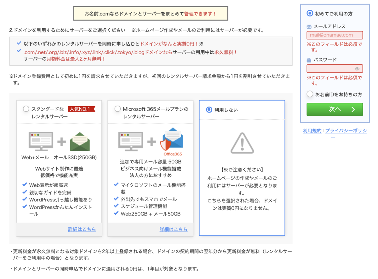Click required-field error under メールアドレス
The width and height of the screenshot is (378, 279).
[335, 47]
